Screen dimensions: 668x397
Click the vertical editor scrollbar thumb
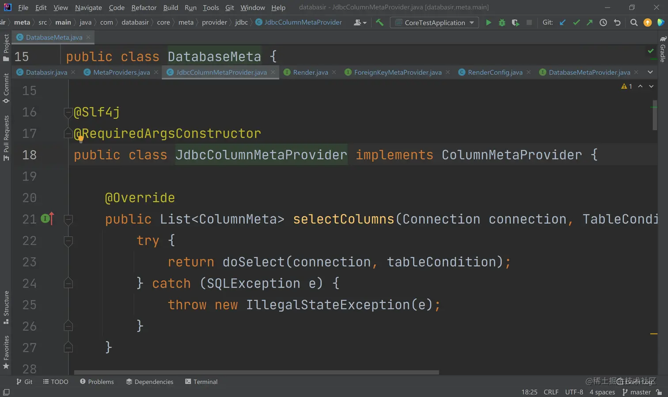tap(655, 115)
